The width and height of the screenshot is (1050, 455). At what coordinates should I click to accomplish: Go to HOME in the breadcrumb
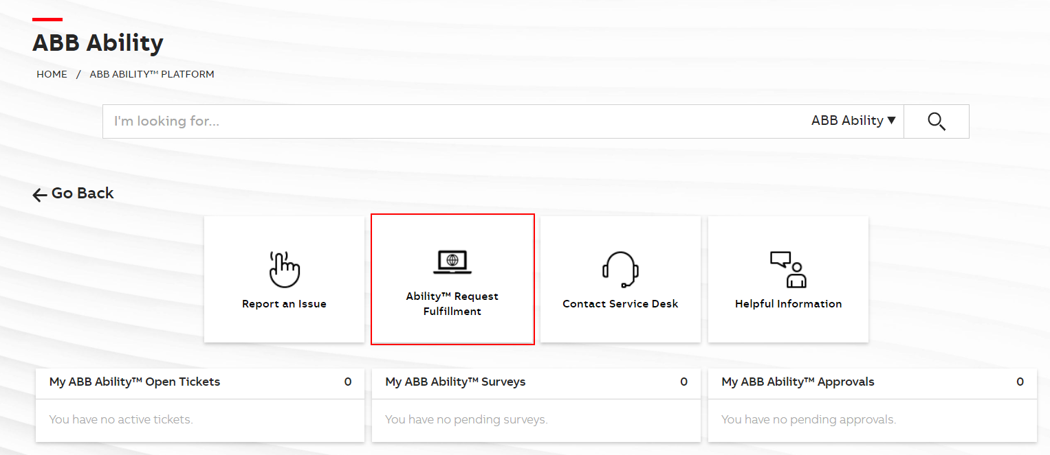coord(52,74)
